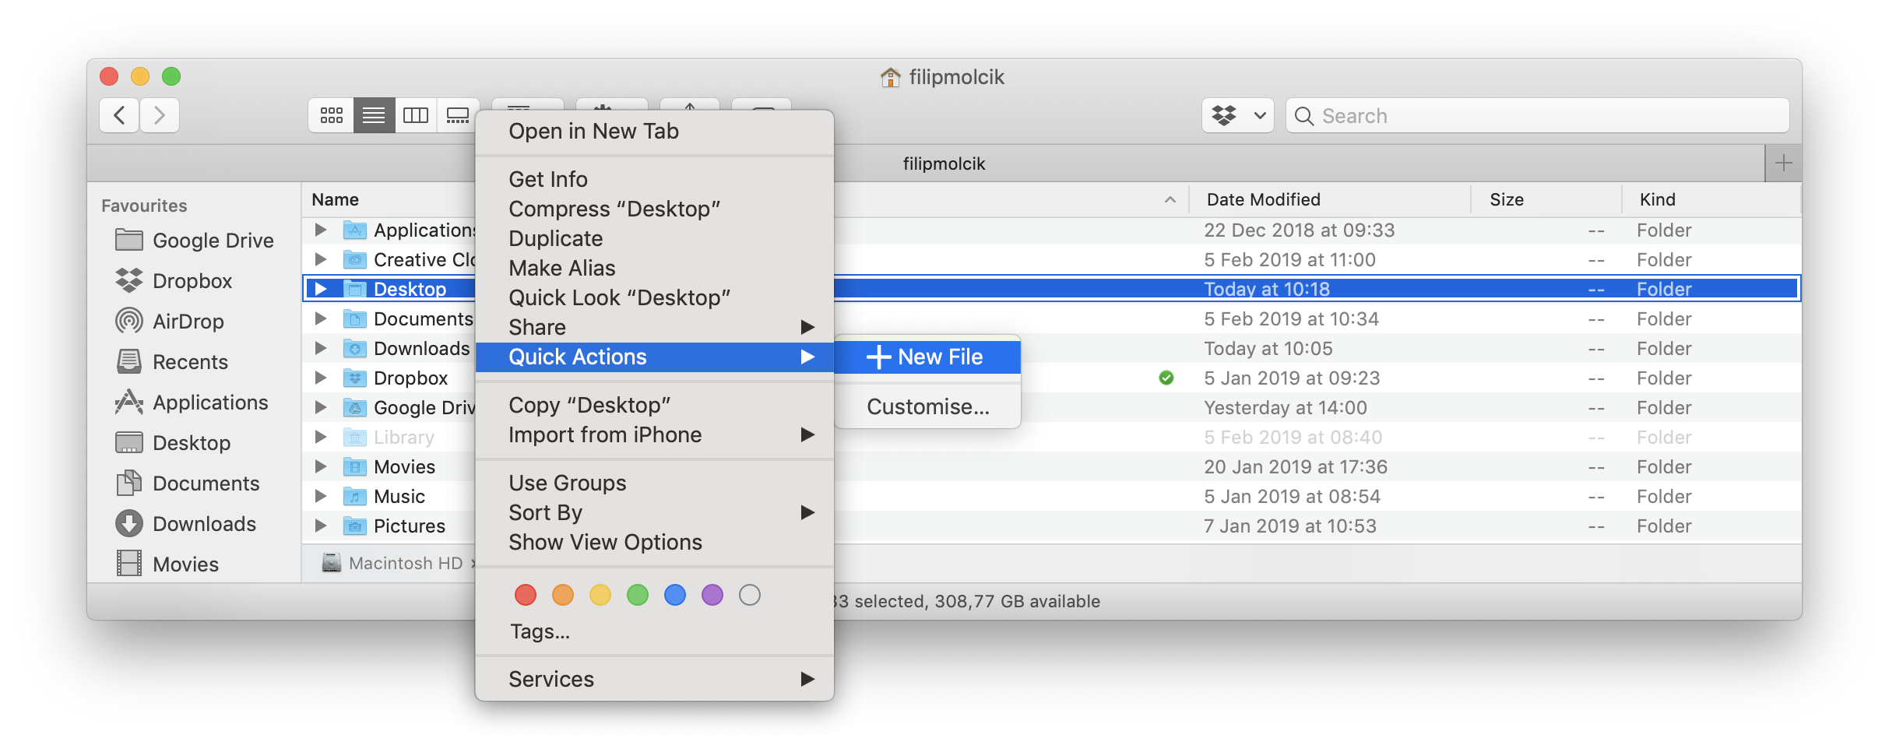Click the Dropbox status icon near search
This screenshot has width=1889, height=735.
(x=1236, y=114)
